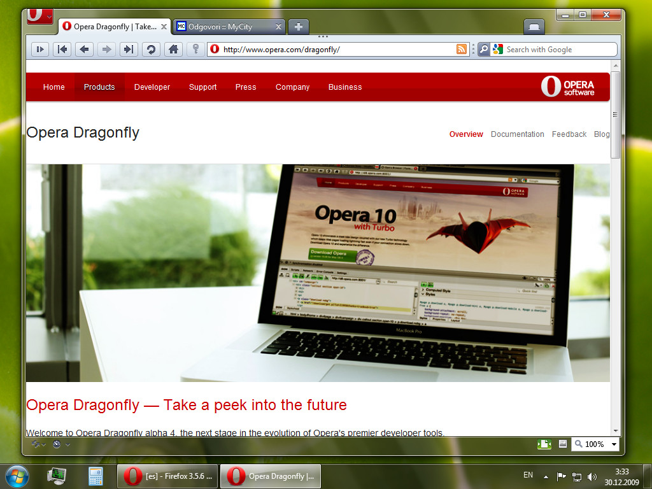This screenshot has width=652, height=489.
Task: Open the volume speaker tray icon
Action: [x=592, y=476]
